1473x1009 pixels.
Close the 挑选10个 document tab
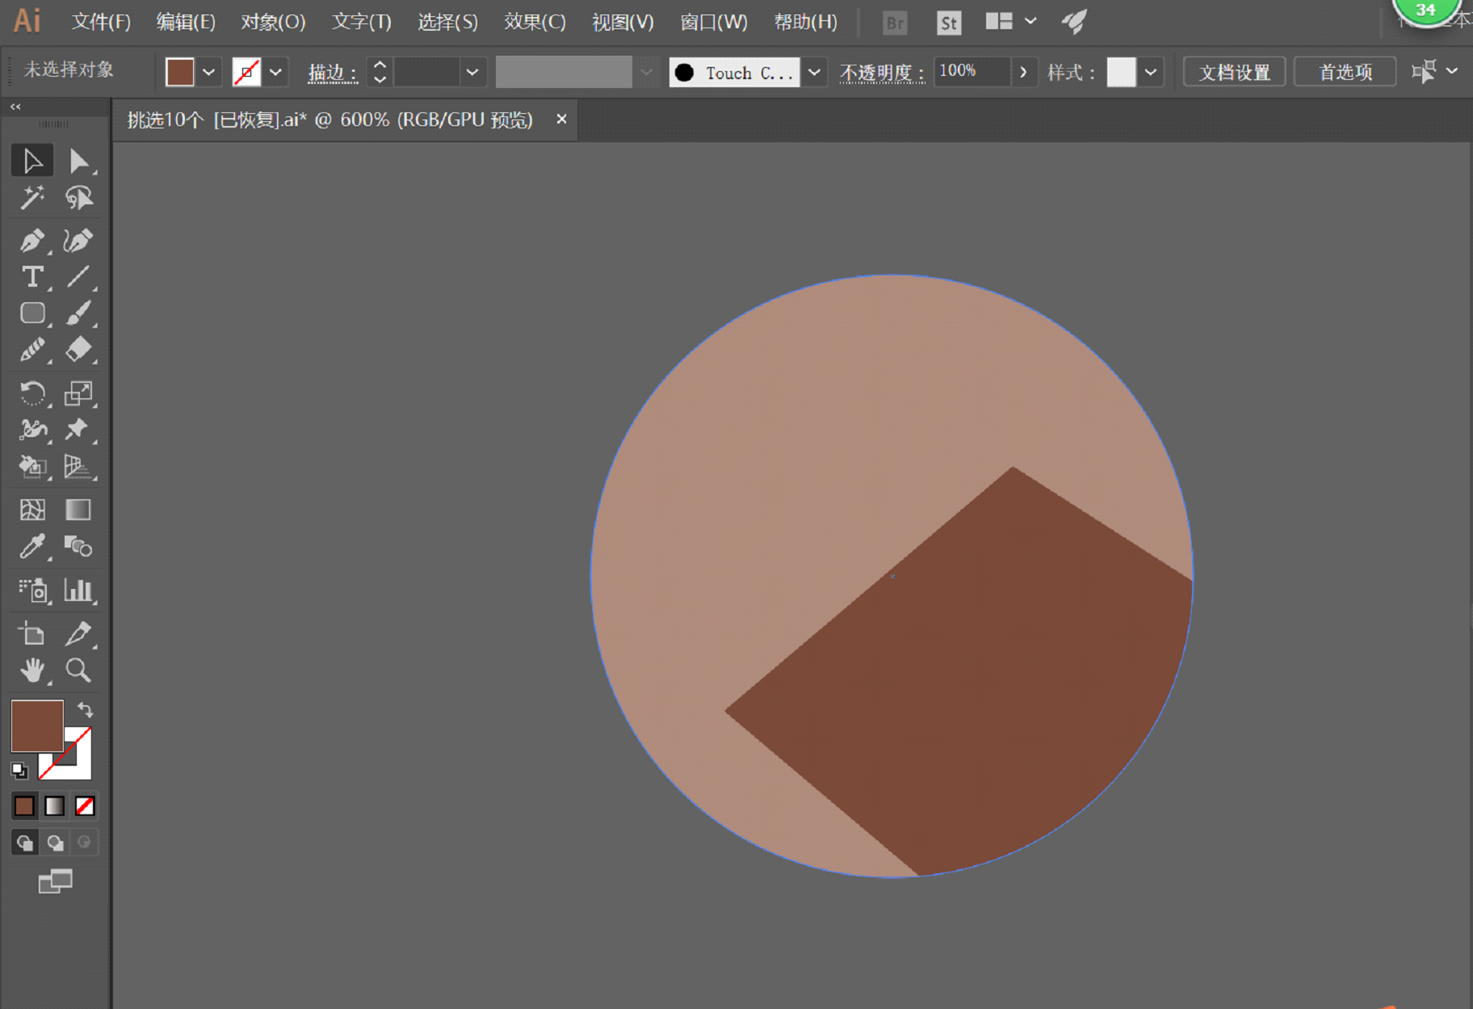pyautogui.click(x=561, y=119)
